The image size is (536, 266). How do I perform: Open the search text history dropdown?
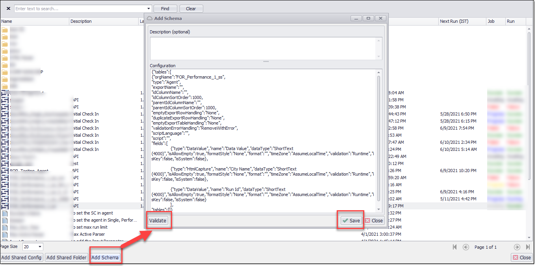tap(148, 9)
